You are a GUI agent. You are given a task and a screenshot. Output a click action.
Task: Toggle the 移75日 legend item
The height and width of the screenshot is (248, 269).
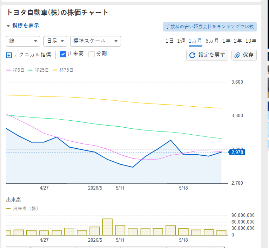point(63,70)
